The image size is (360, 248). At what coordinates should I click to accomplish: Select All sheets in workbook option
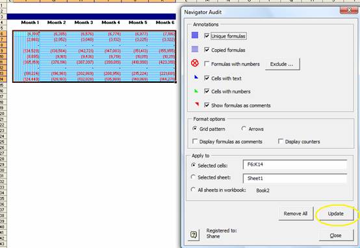pyautogui.click(x=193, y=190)
